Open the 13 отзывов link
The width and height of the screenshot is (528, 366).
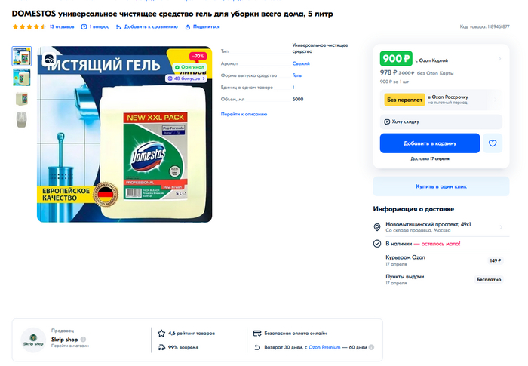[62, 26]
